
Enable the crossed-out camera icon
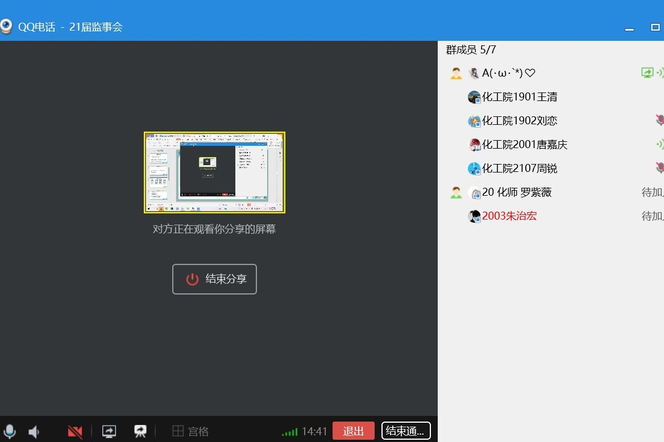(75, 432)
